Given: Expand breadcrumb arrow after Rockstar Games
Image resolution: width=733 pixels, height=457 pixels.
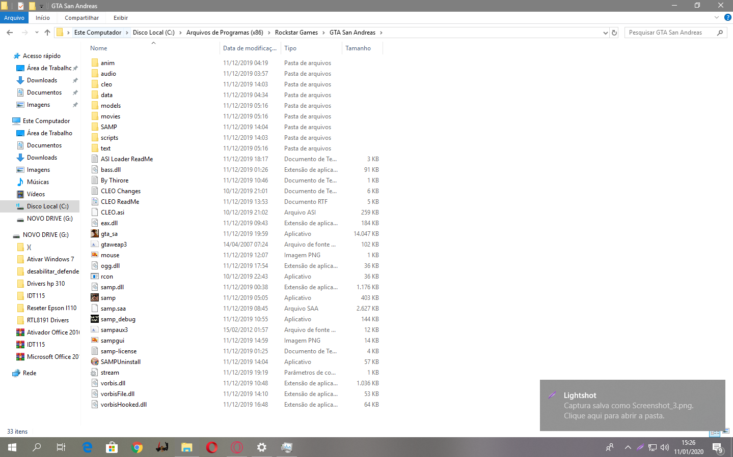Looking at the screenshot, I should [x=323, y=33].
